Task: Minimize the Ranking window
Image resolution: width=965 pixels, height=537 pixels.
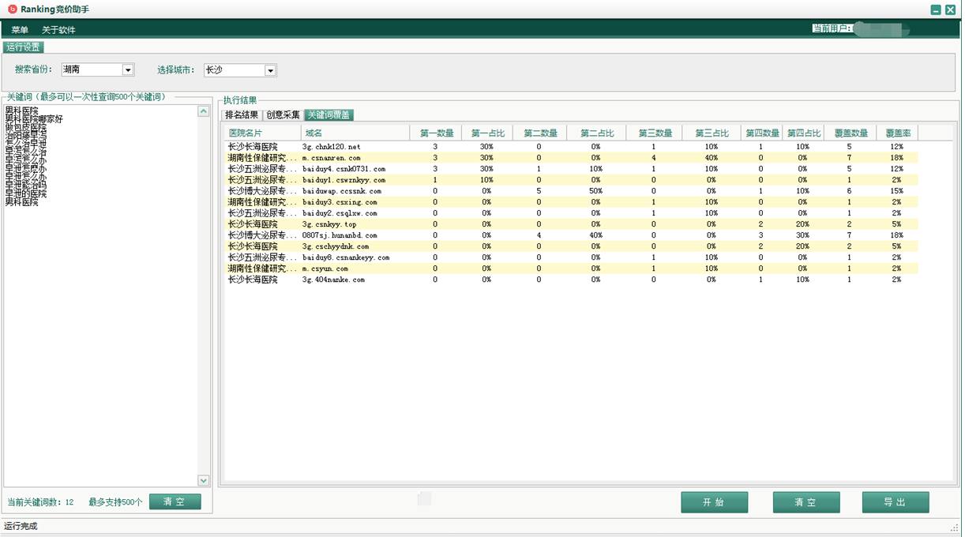Action: coord(936,10)
